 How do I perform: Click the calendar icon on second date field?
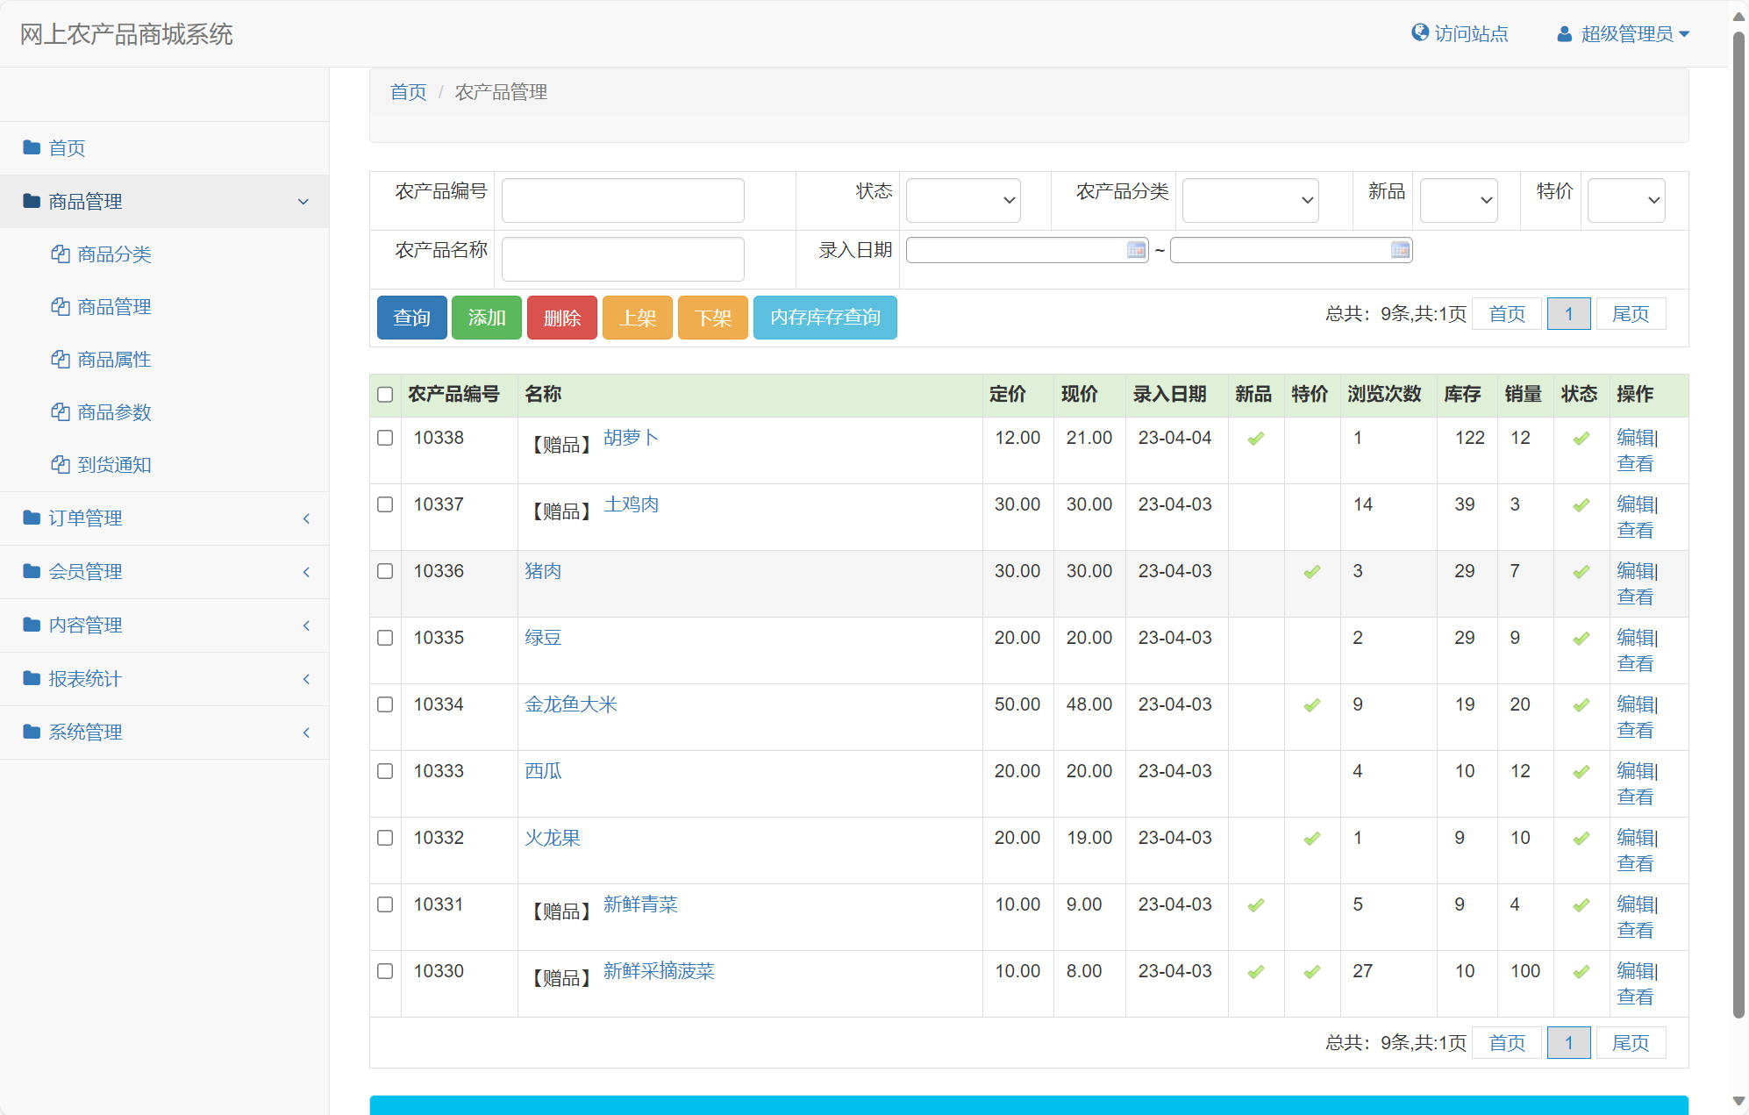coord(1399,250)
